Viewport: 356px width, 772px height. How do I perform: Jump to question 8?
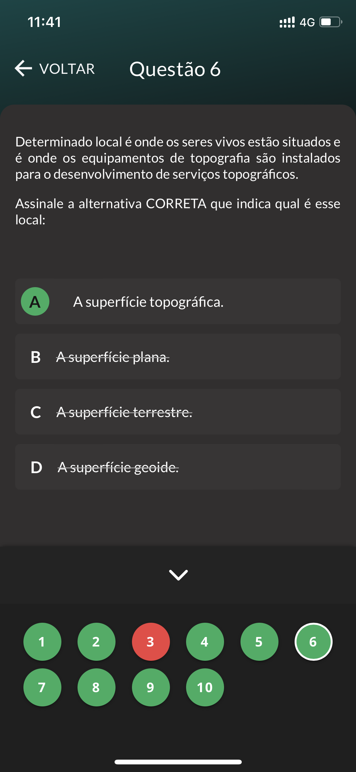pos(96,687)
